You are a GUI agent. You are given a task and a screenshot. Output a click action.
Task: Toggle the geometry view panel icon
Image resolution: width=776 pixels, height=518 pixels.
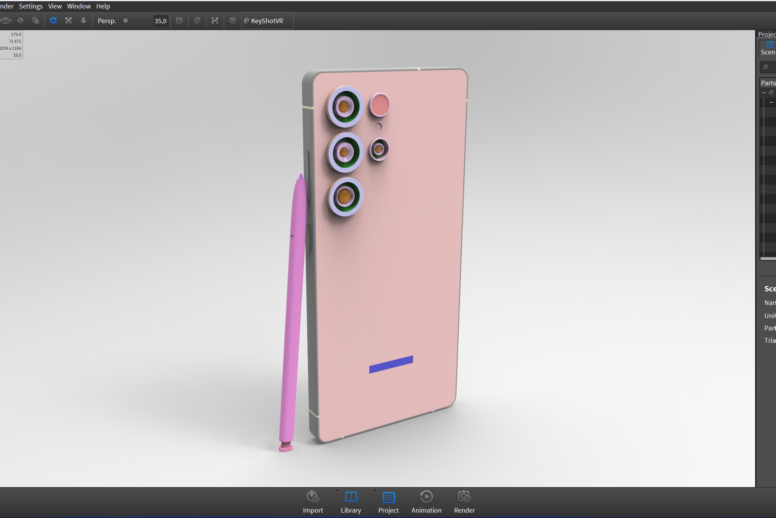pyautogui.click(x=179, y=20)
